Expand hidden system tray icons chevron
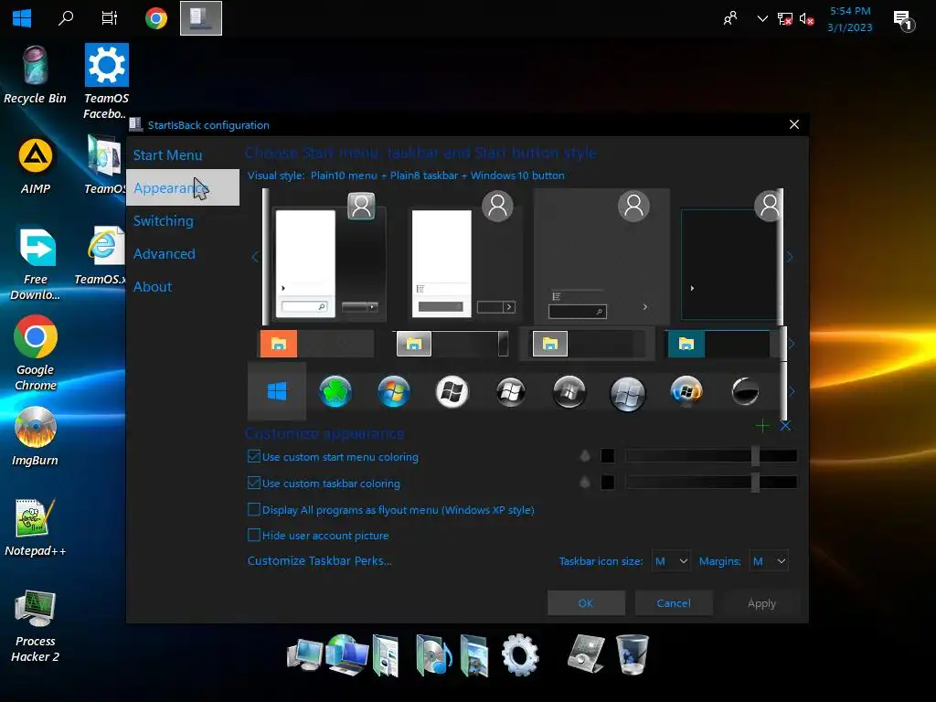The height and width of the screenshot is (702, 936). point(762,18)
